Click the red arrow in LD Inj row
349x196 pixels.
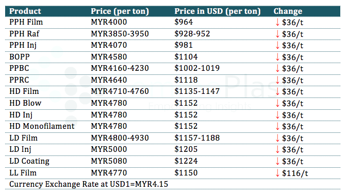click(x=277, y=150)
